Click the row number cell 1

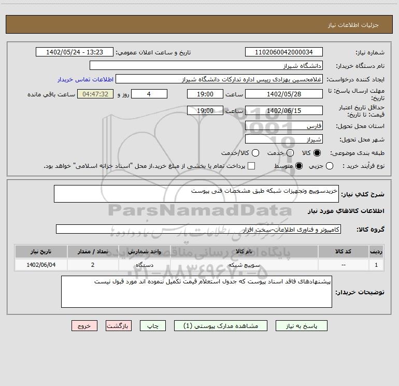[x=376, y=265]
